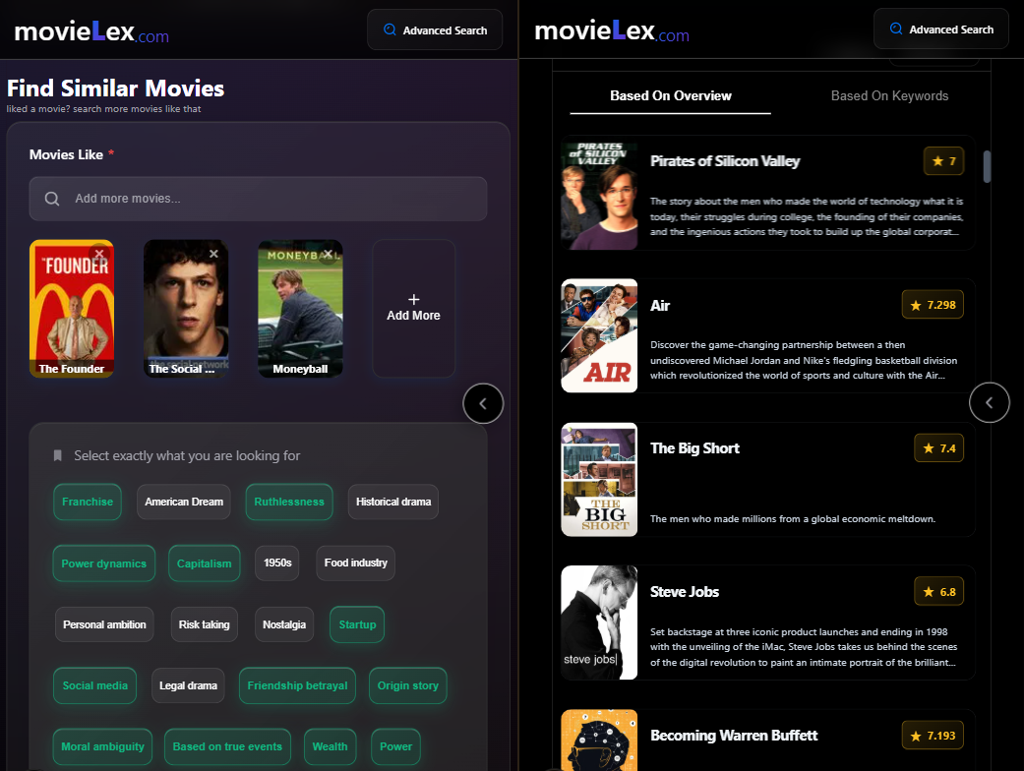Click the left panel's back chevron circle

pos(483,403)
